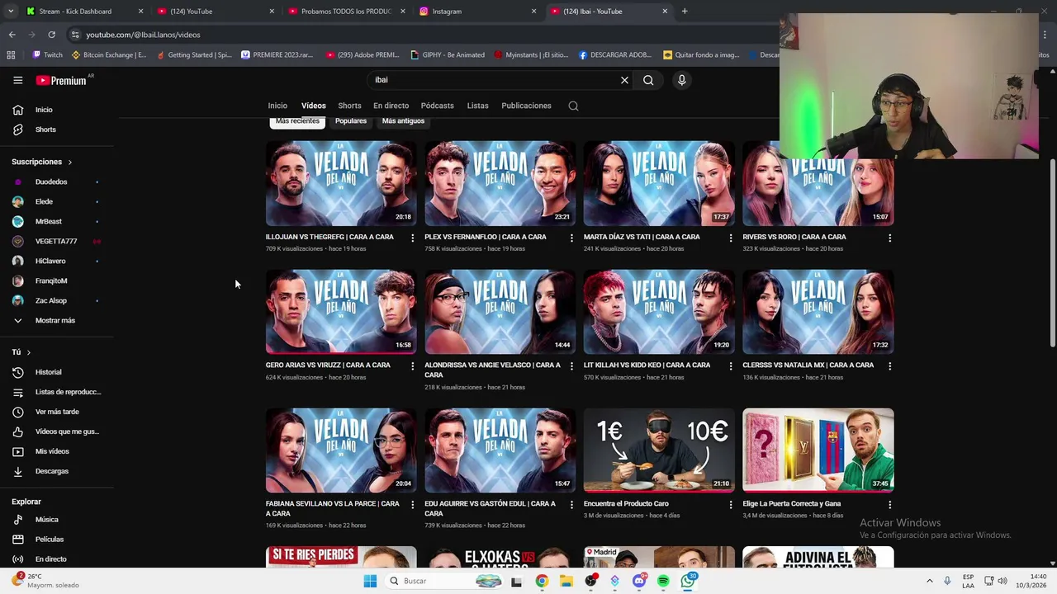Switch to Stream - Kick Dashboard browser tab
1057x594 pixels.
84,12
